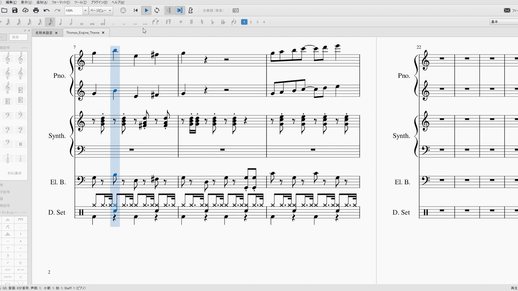
Task: Click the palette search field
Action: point(18,37)
